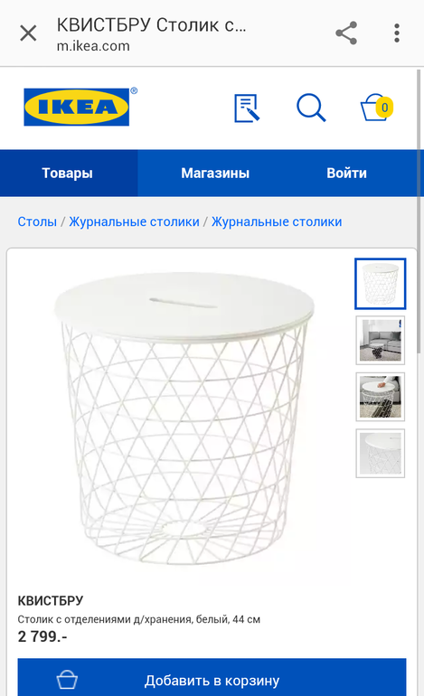Viewport: 424px width, 696px height.
Task: Select the thumbnail with hand lifting lid
Action: [x=380, y=397]
